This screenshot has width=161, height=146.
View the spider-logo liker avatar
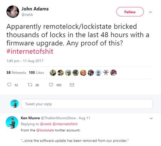point(106,73)
